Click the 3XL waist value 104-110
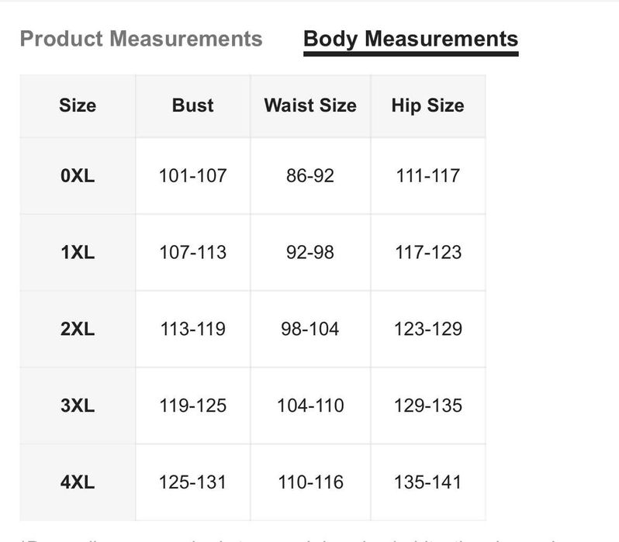 pos(310,406)
